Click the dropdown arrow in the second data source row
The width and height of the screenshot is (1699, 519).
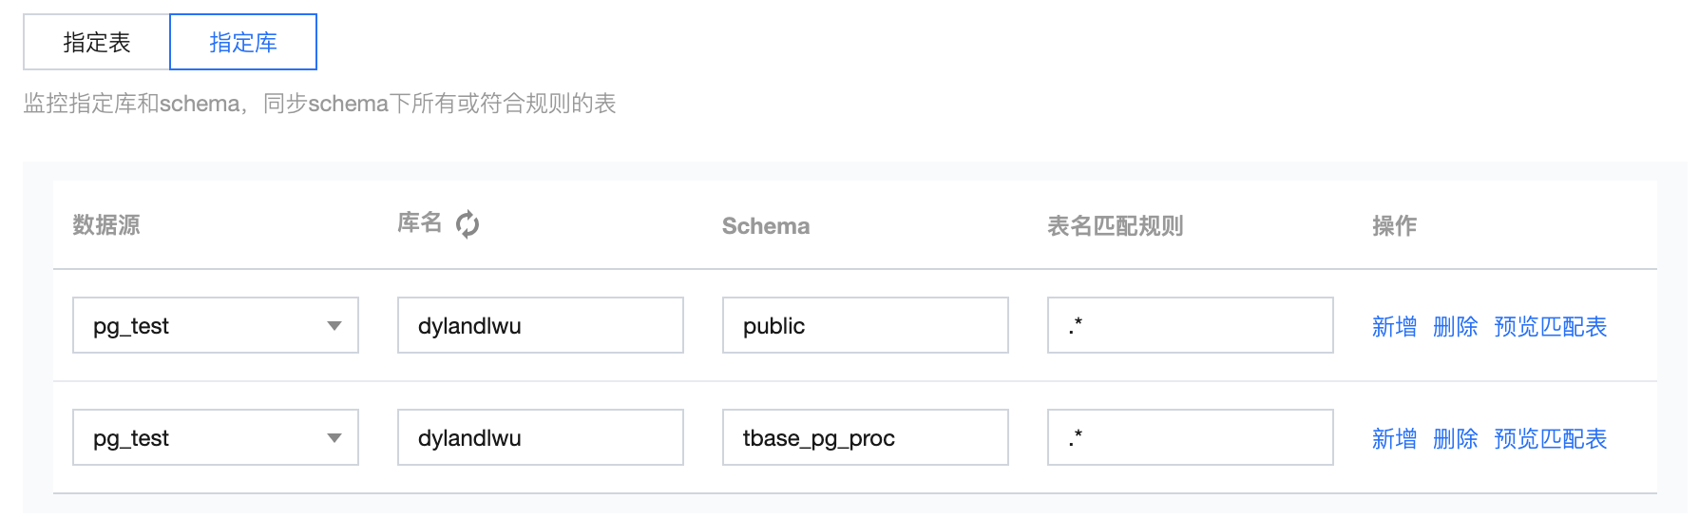pos(334,438)
